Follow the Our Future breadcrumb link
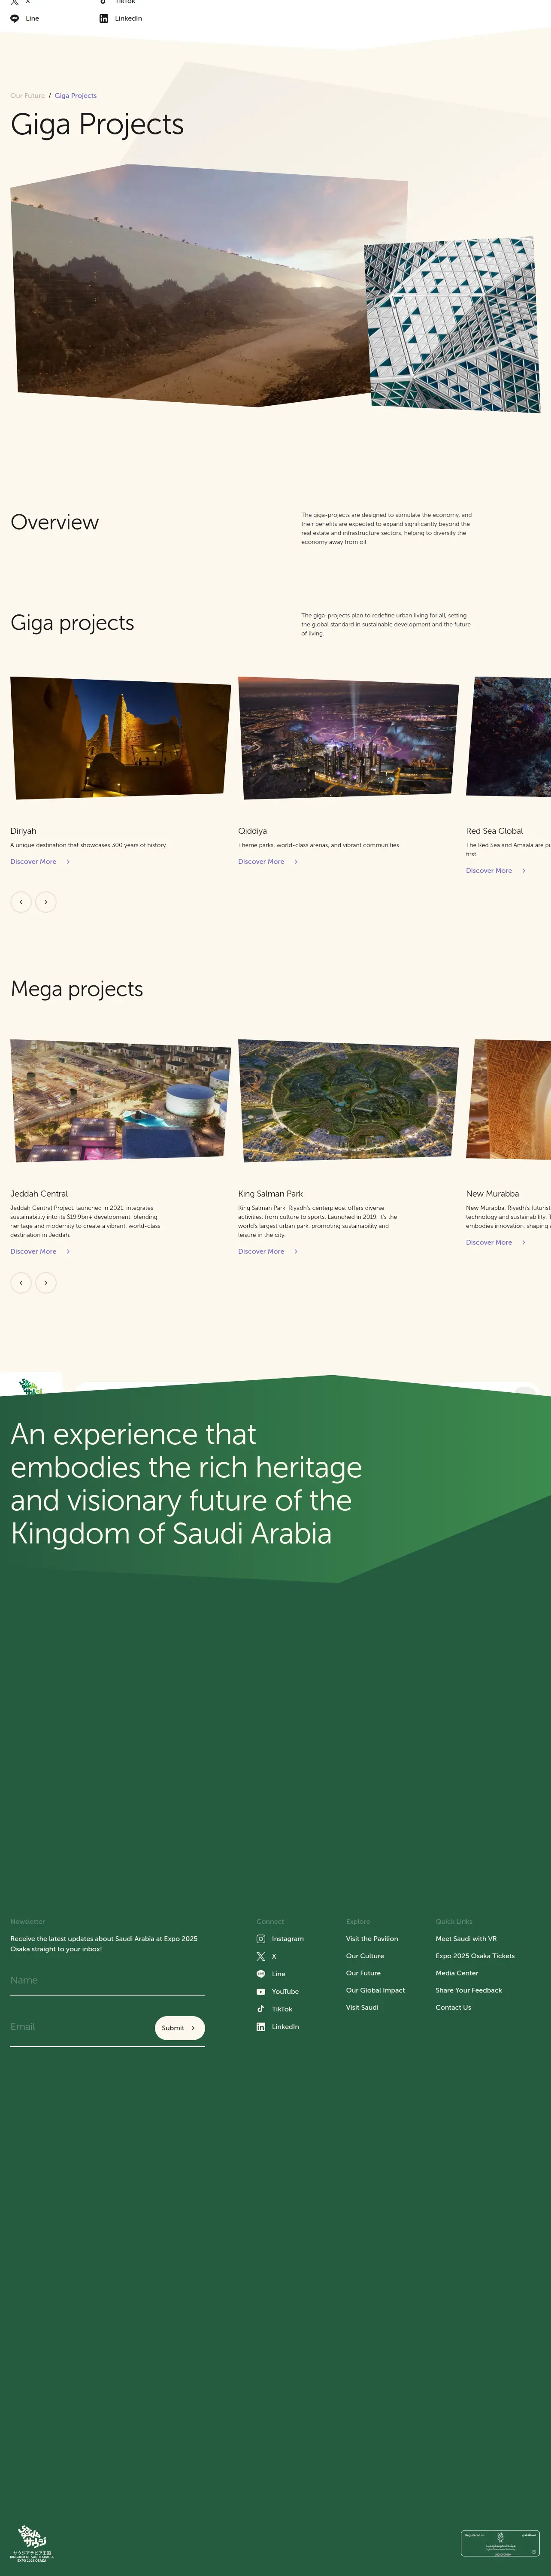 click(x=27, y=96)
